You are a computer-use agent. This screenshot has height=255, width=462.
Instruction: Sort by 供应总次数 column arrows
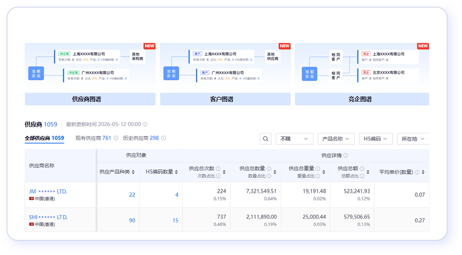tap(224, 172)
